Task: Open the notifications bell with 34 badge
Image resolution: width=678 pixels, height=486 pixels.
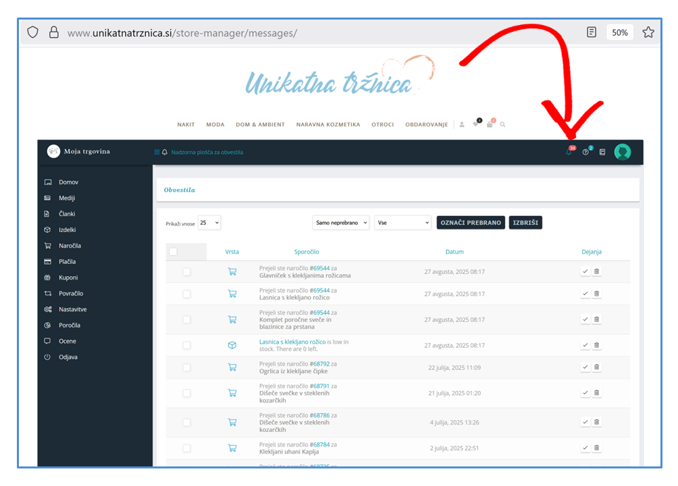Action: [569, 152]
